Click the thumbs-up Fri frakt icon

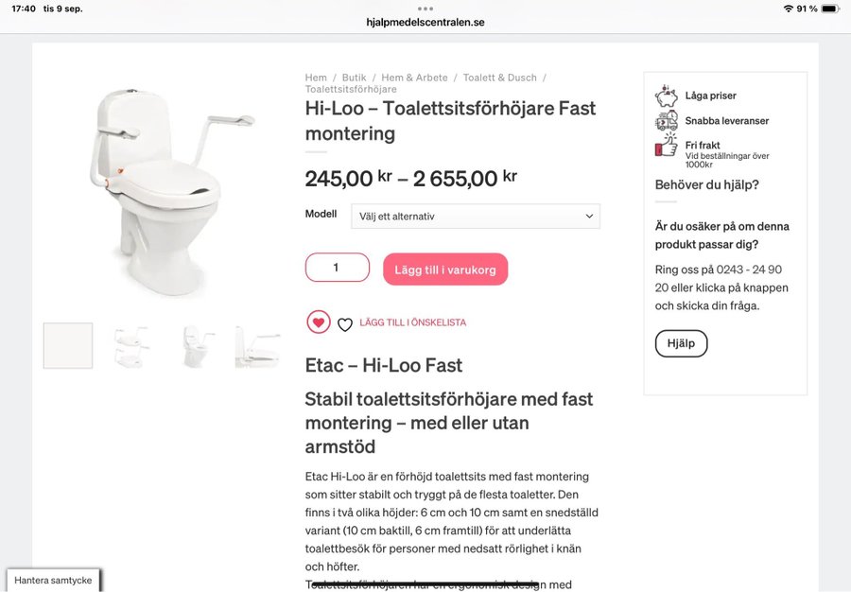click(667, 147)
